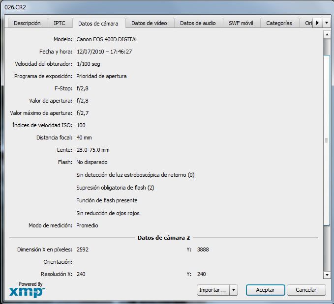
Task: Click the vertical scrollbar thumb
Action: click(x=327, y=140)
